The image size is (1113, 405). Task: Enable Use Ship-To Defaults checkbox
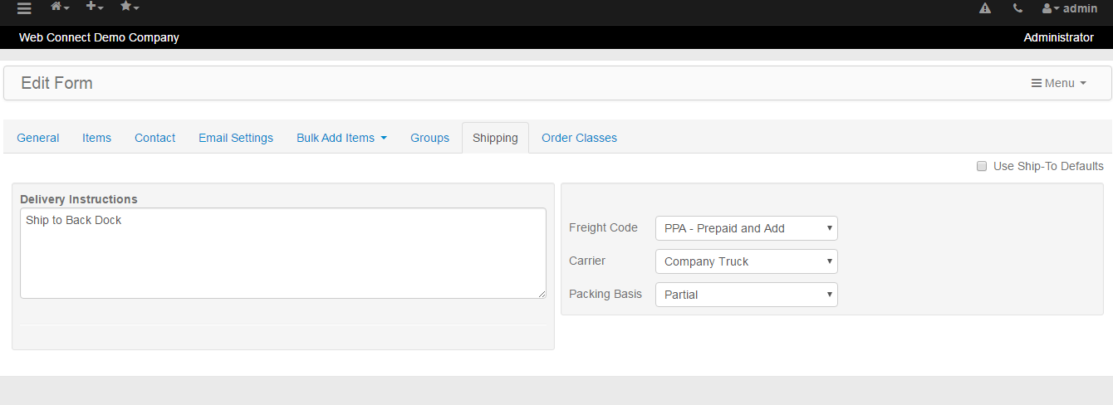coord(982,166)
